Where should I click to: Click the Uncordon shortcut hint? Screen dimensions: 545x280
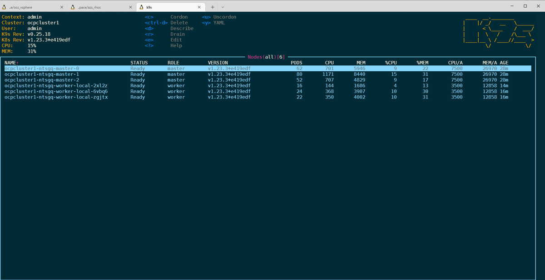point(225,17)
